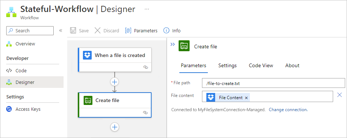This screenshot has height=138, width=347.
Task: Click the Info toolbar icon
Action: [x=166, y=31]
